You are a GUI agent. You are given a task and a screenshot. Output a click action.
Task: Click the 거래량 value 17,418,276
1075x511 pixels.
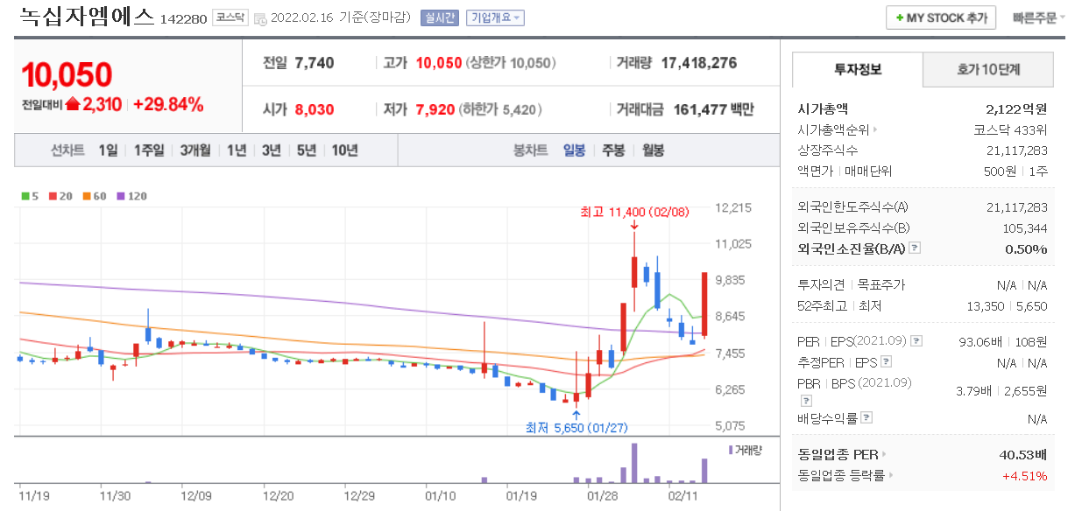[x=699, y=63]
